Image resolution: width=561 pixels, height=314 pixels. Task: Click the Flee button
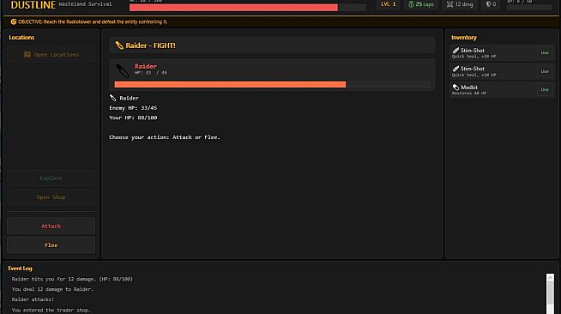(x=51, y=245)
